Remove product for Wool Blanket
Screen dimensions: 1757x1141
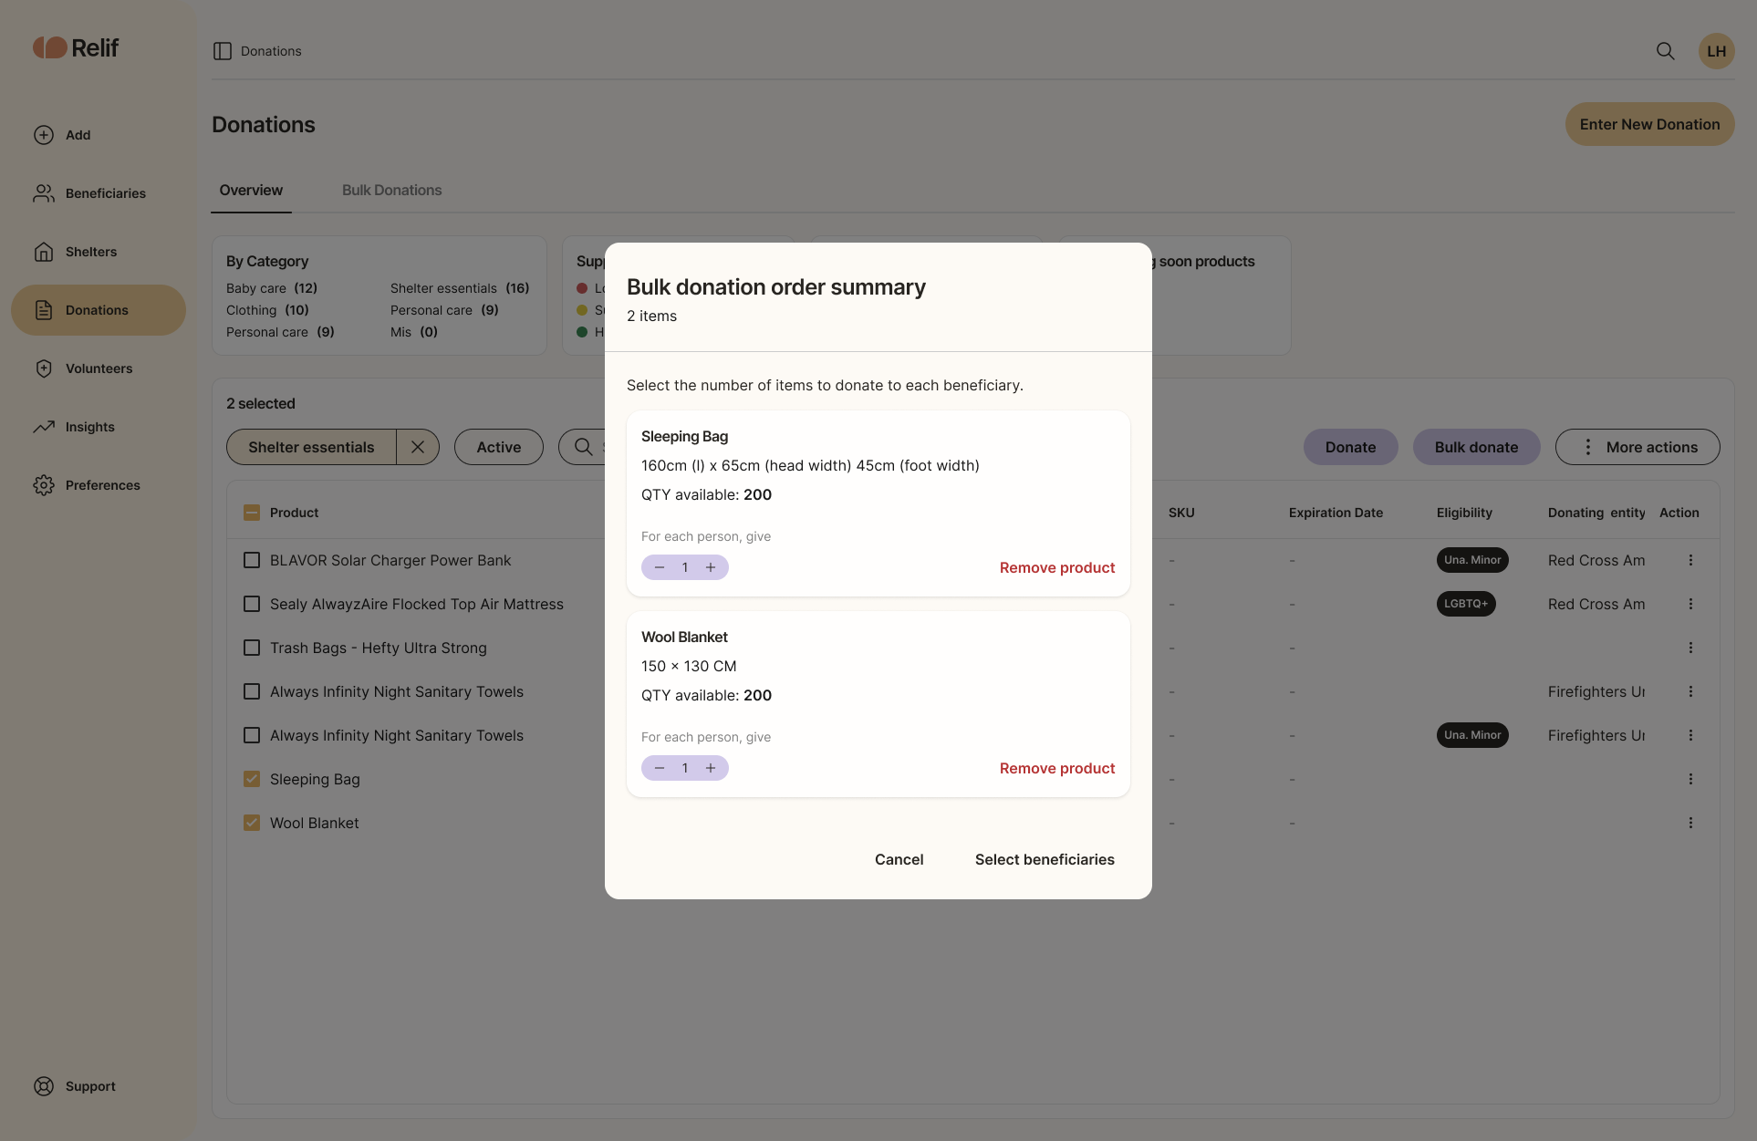[x=1057, y=768]
